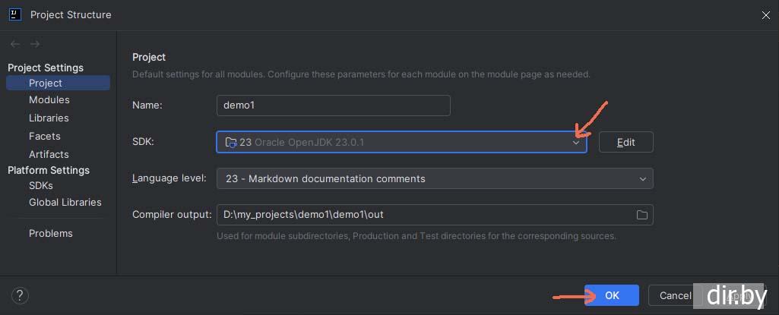Click the back navigation arrow
779x315 pixels.
pos(15,44)
